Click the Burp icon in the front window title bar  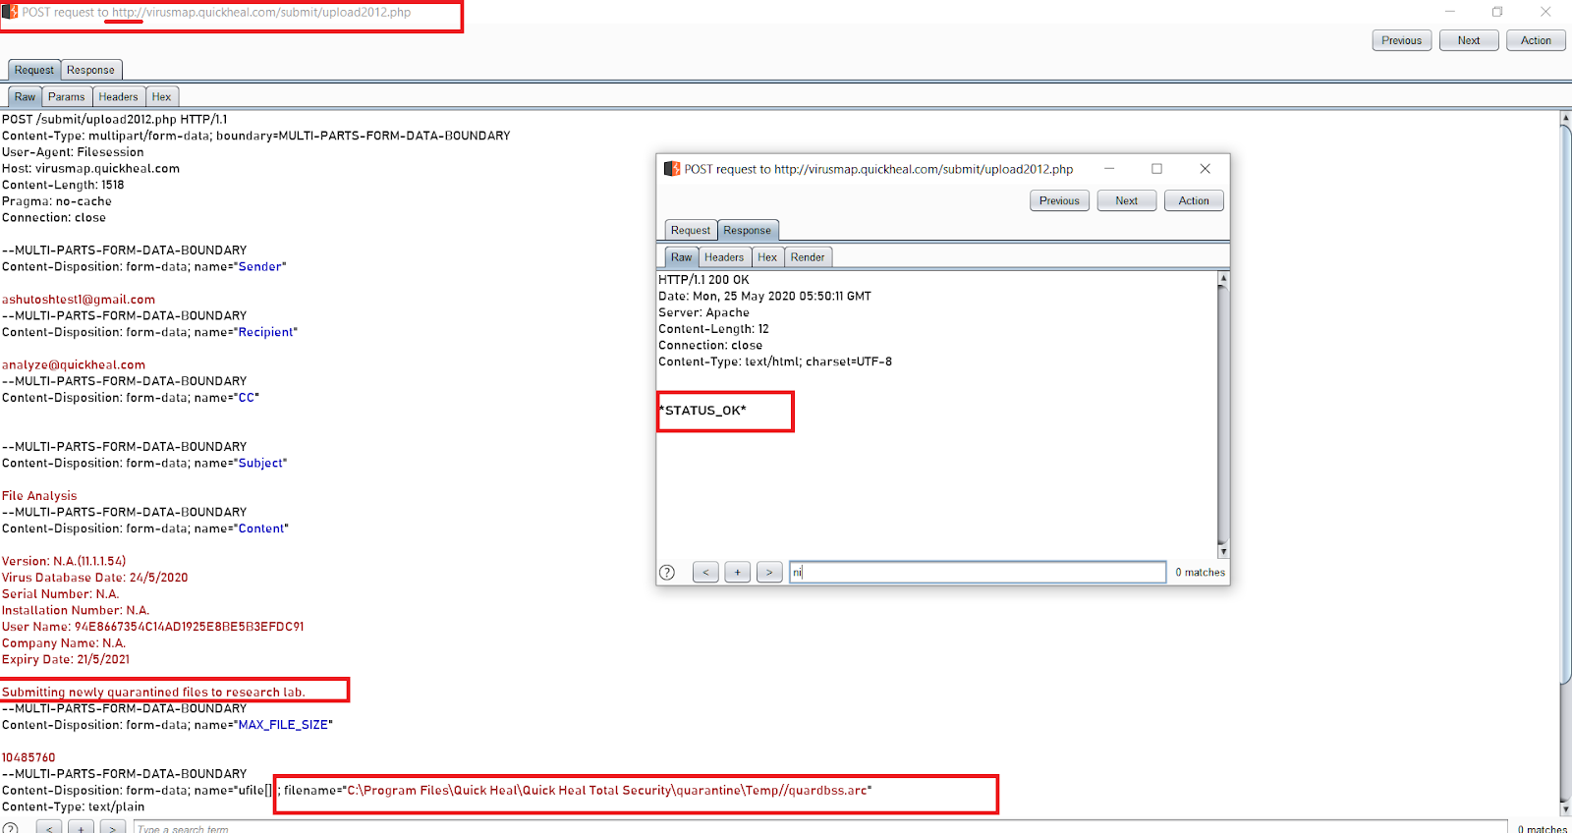[x=672, y=169]
